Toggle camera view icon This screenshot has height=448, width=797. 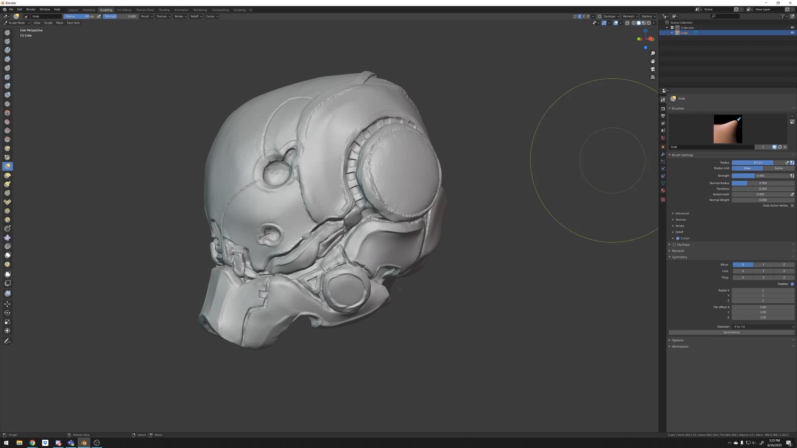pos(653,69)
